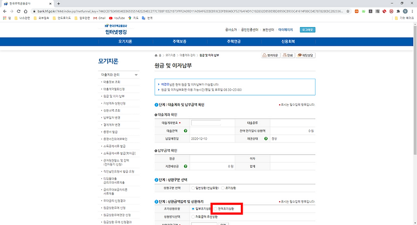Open 상환내역 조회 in the sidebar
417x225 pixels.
[x=112, y=110]
